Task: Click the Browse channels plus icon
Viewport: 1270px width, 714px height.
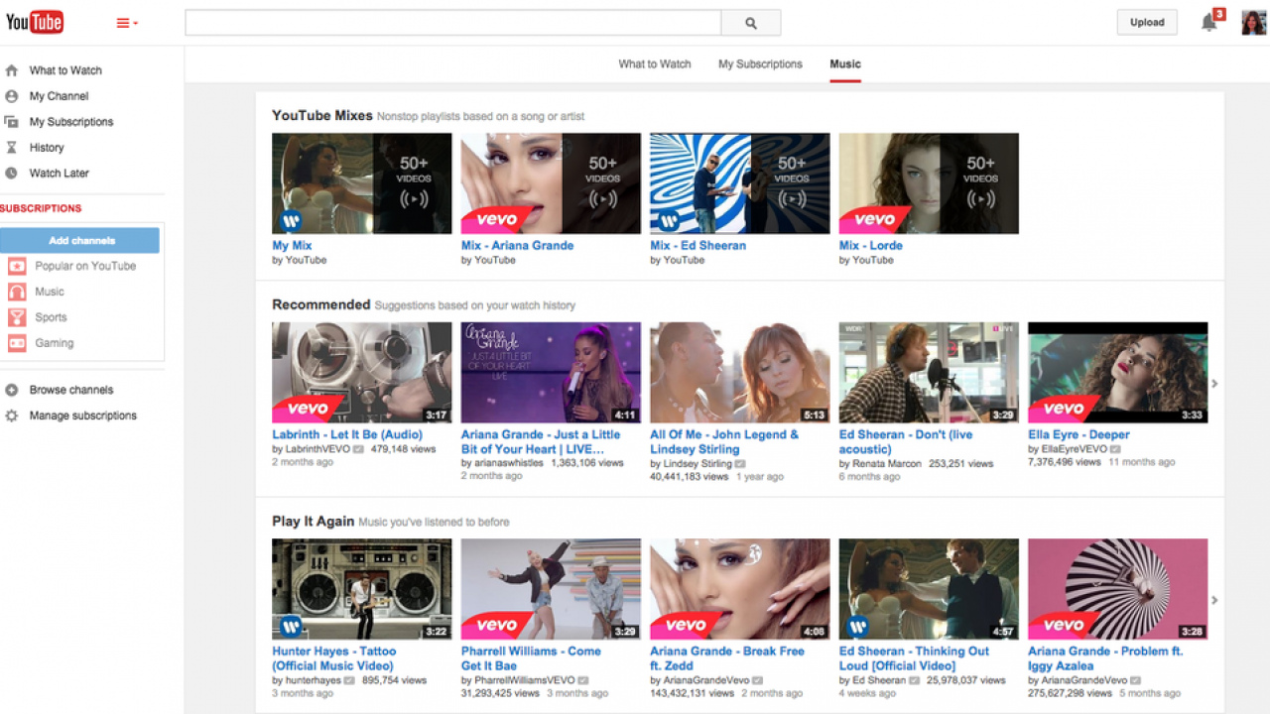Action: point(12,391)
